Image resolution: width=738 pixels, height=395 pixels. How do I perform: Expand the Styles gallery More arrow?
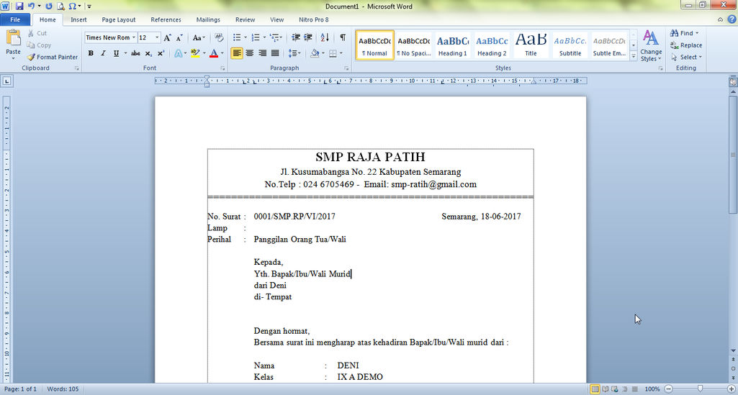click(x=634, y=55)
